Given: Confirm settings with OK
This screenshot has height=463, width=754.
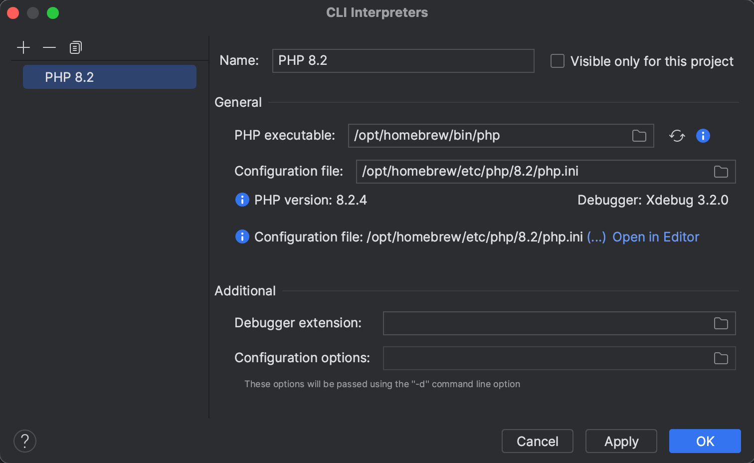Looking at the screenshot, I should [705, 441].
